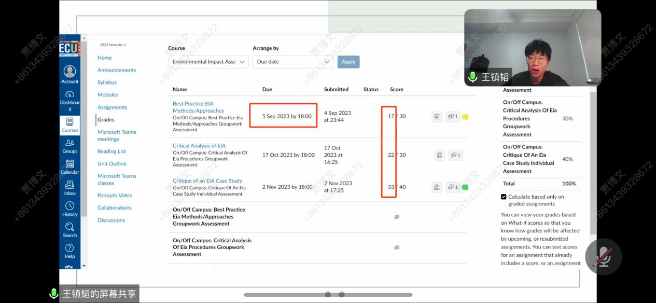Open Groups from the sidebar
The height and width of the screenshot is (303, 656).
pyautogui.click(x=69, y=146)
